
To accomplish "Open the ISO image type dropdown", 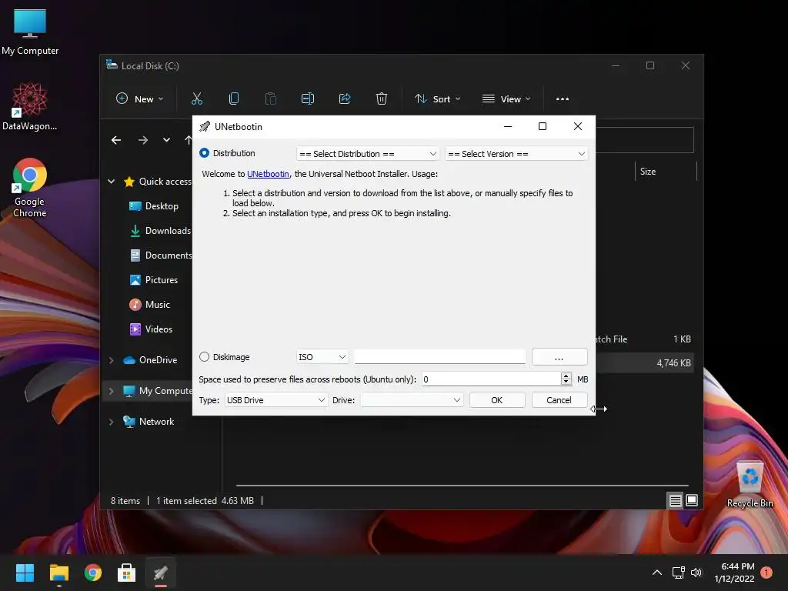I will click(322, 357).
